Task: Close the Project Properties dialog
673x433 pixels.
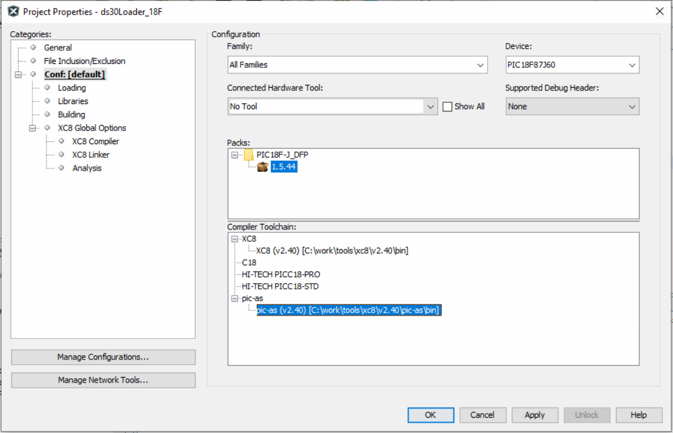Action: click(659, 12)
